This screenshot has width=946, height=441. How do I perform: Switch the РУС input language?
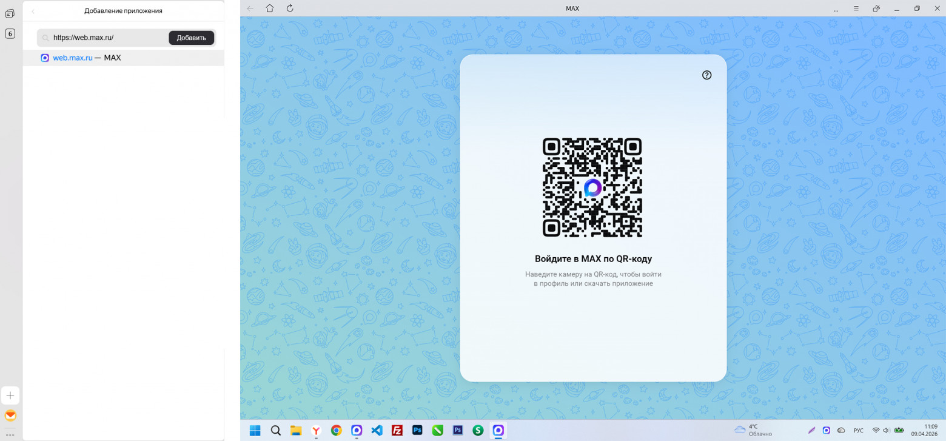click(x=859, y=430)
